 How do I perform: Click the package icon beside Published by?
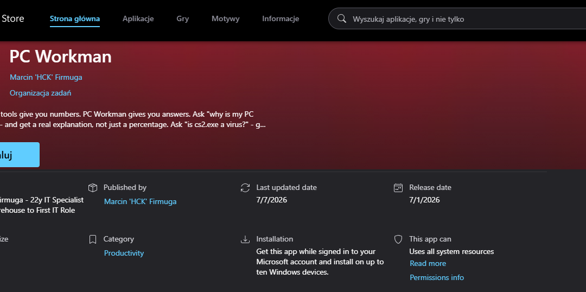click(93, 188)
